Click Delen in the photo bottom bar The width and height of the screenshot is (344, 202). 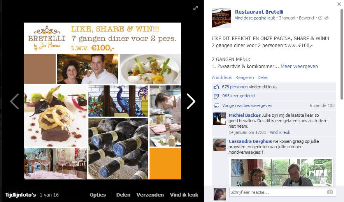123,195
